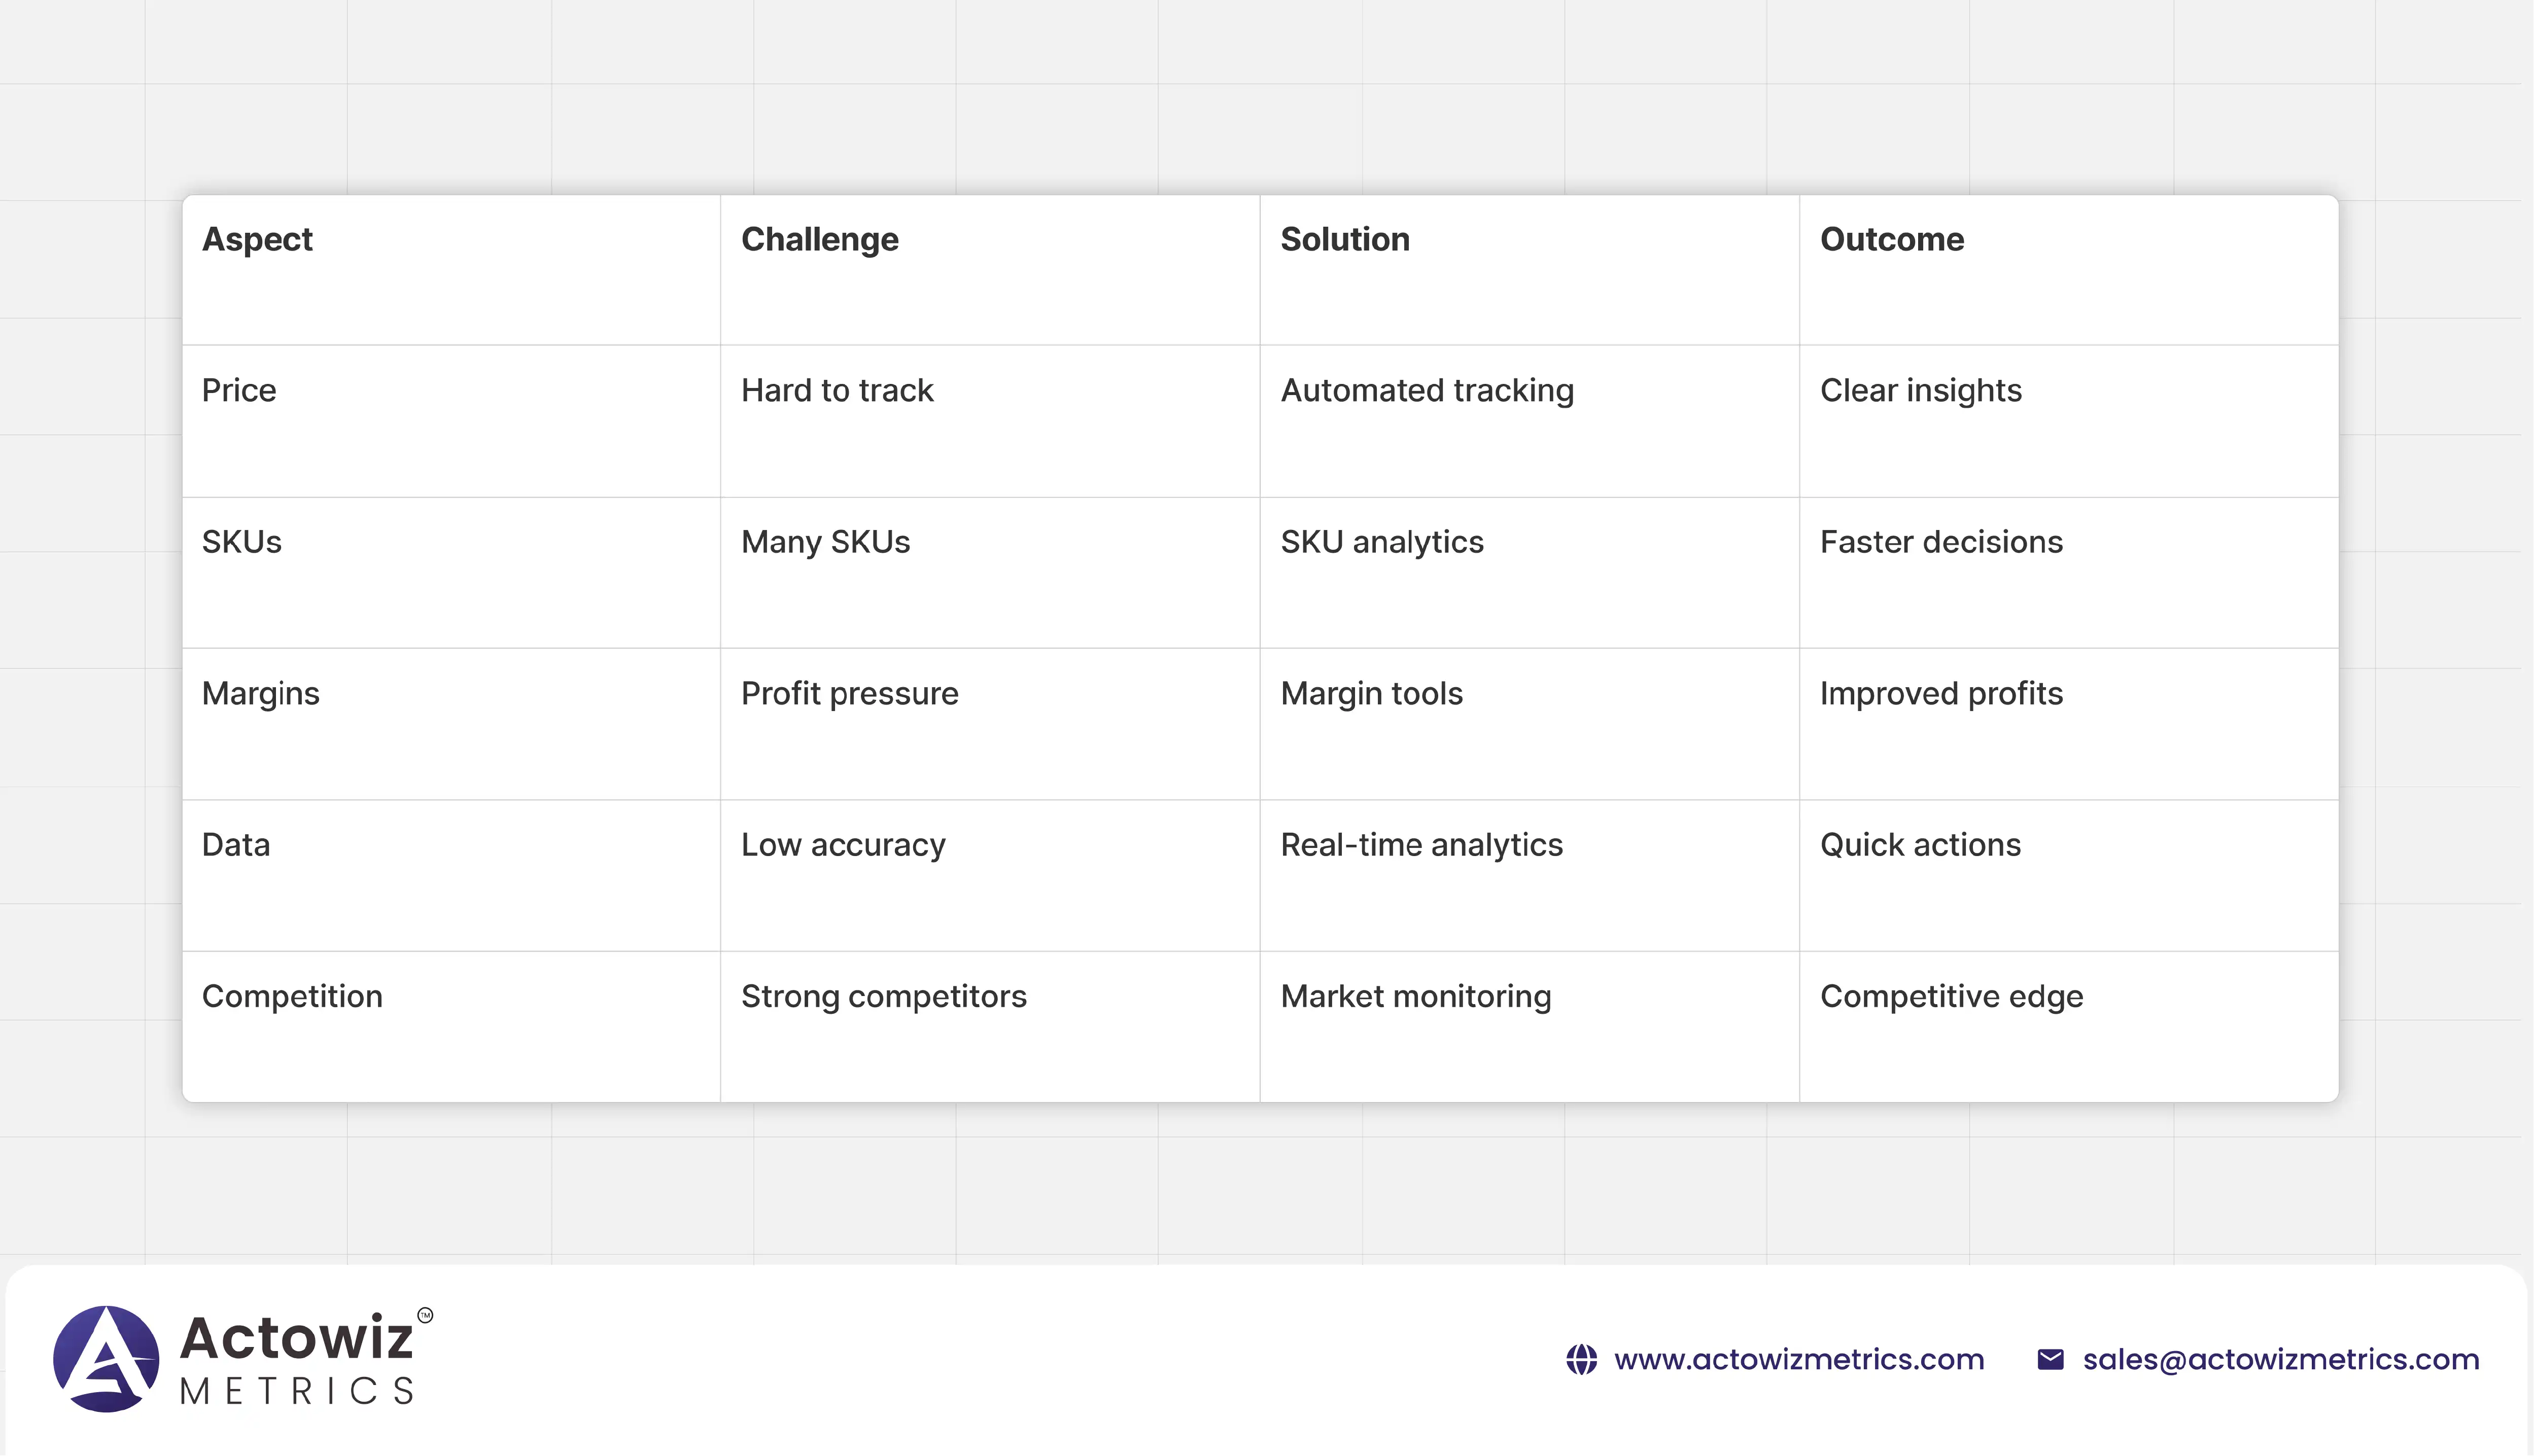2534x1456 pixels.
Task: Click the Profit pressure cell
Action: coord(849,693)
